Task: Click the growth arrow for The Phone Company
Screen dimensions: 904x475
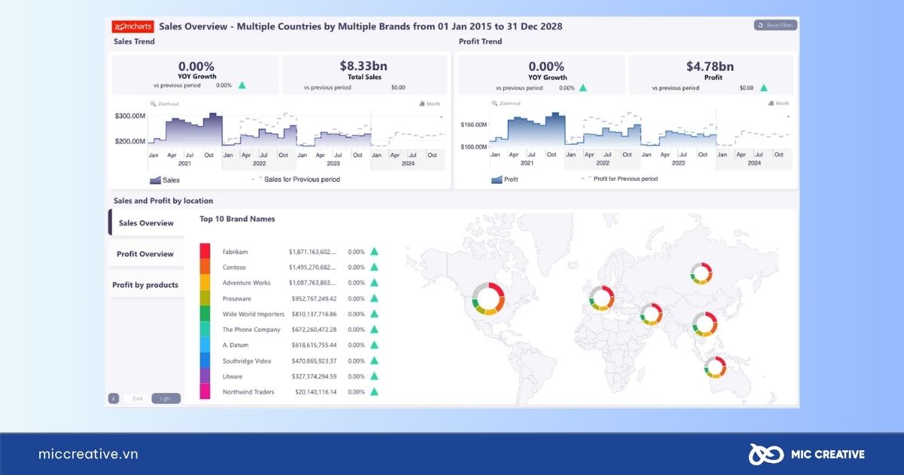Action: click(374, 329)
